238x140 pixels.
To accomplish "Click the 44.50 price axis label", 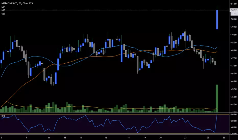I will click(234, 104).
